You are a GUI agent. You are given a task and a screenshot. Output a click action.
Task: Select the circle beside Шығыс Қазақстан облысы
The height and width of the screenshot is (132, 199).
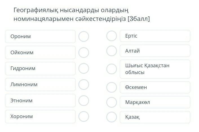click(x=112, y=69)
